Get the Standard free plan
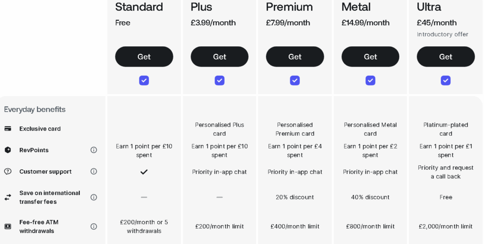This screenshot has height=244, width=484. point(144,57)
